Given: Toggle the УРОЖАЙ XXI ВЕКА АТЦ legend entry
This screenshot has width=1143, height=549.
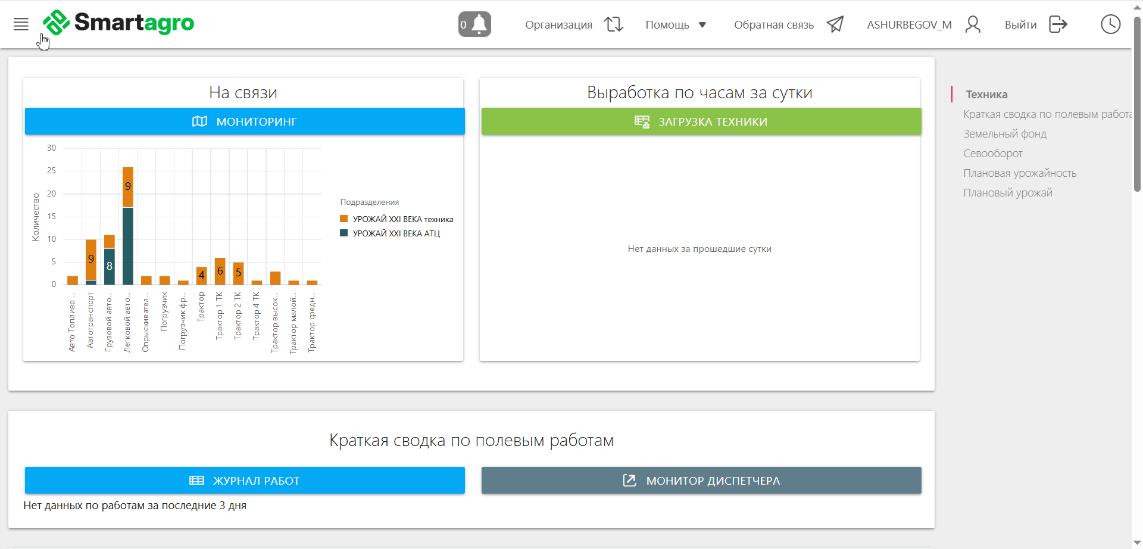Looking at the screenshot, I should 396,233.
